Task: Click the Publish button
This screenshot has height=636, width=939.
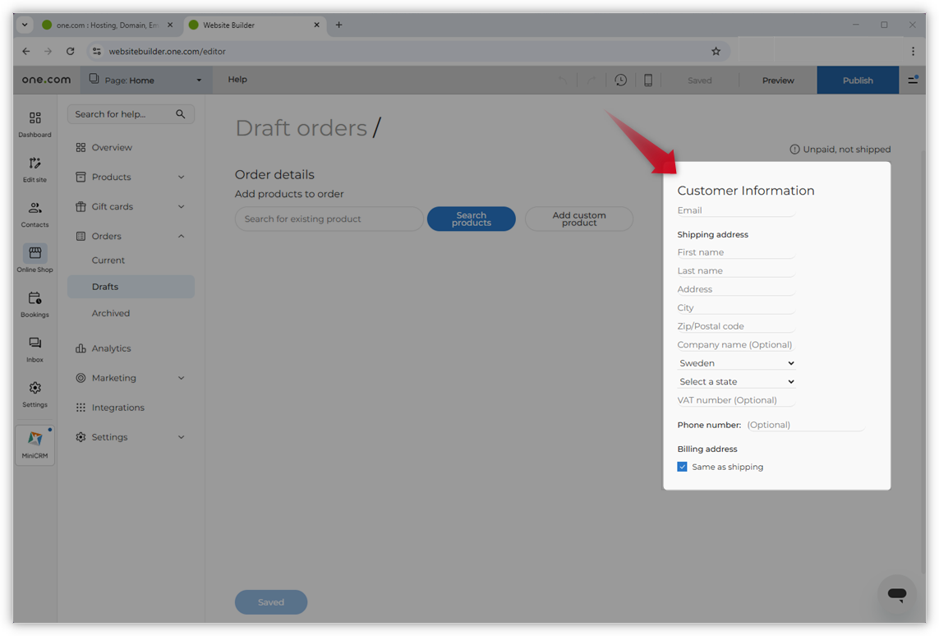Action: (x=857, y=81)
